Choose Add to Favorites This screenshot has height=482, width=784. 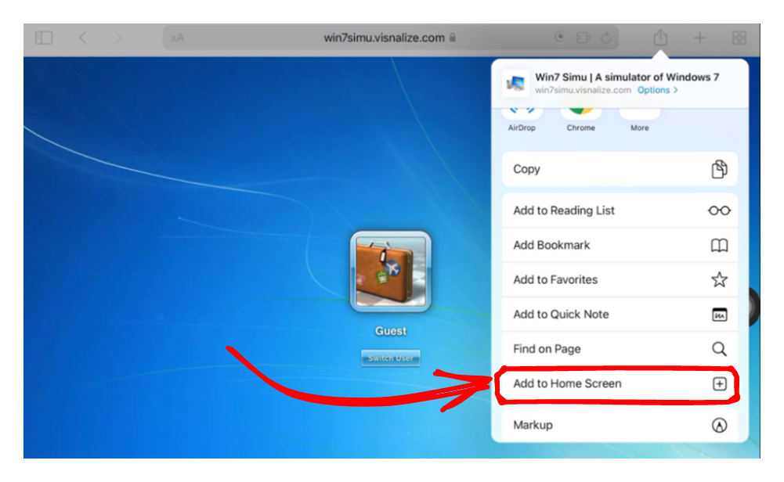620,279
